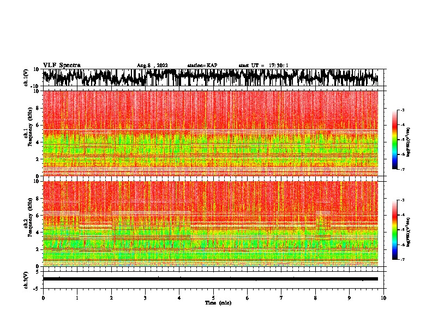Click the "ch.1 Frequency (kHz)" axis label

28,133
